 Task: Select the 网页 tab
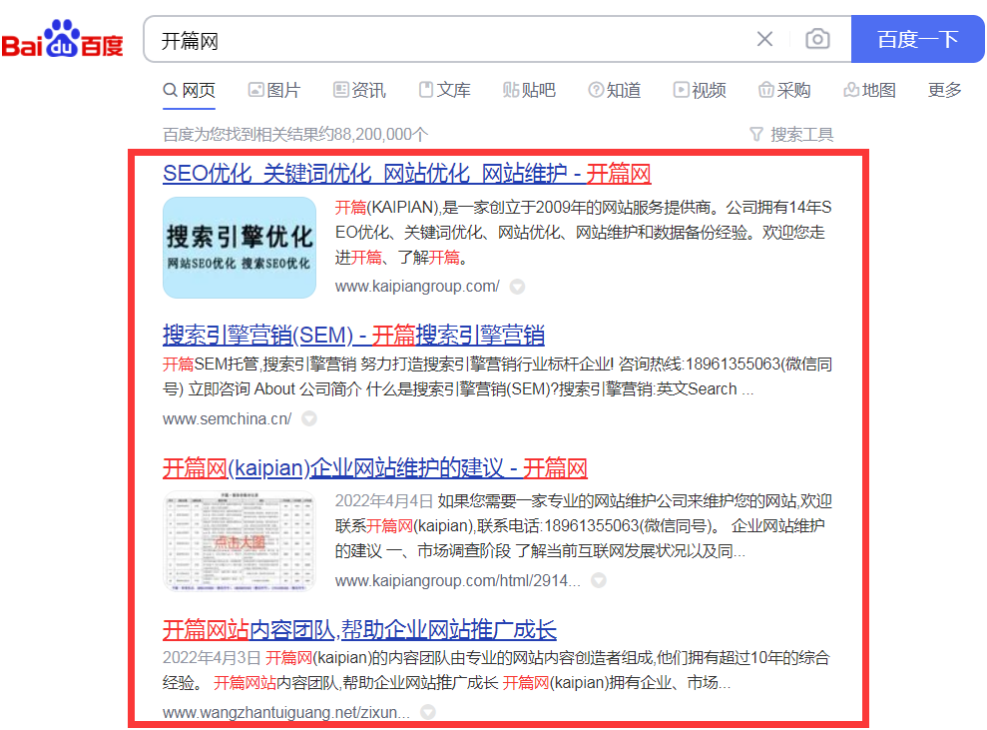[189, 90]
